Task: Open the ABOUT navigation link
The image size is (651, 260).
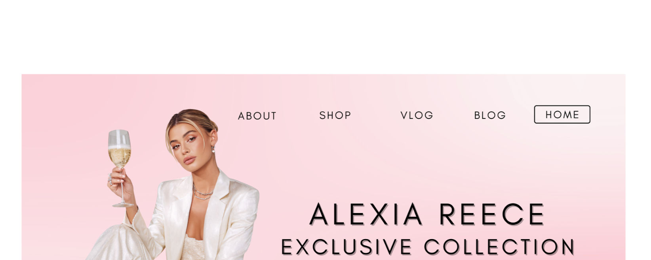Action: (x=257, y=116)
